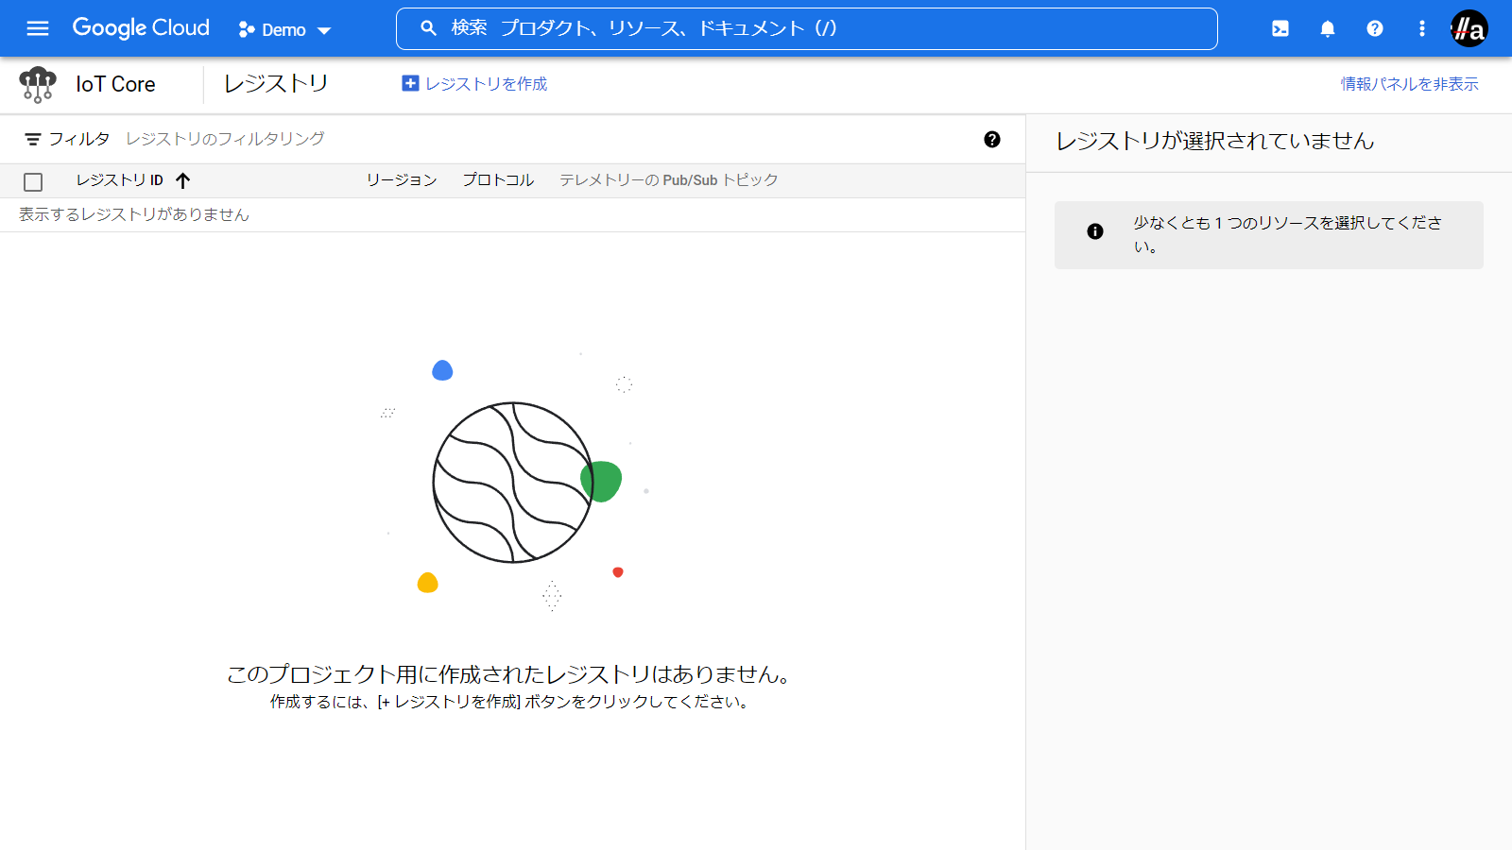Click the Google Cloud logo
Viewport: 1512px width, 850px height.
141,28
